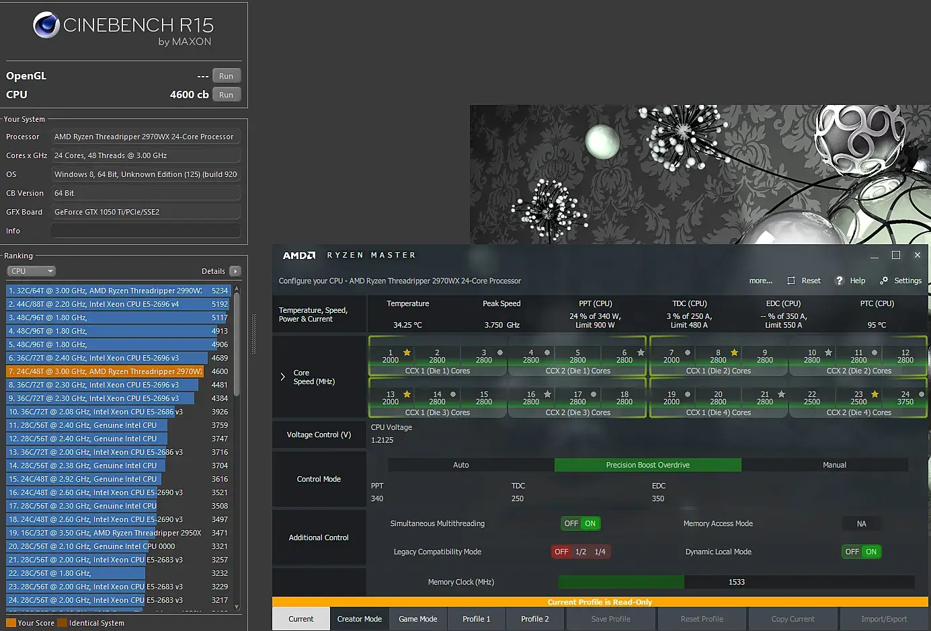The height and width of the screenshot is (631, 931).
Task: Click the silver star on core 10
Action: (828, 352)
